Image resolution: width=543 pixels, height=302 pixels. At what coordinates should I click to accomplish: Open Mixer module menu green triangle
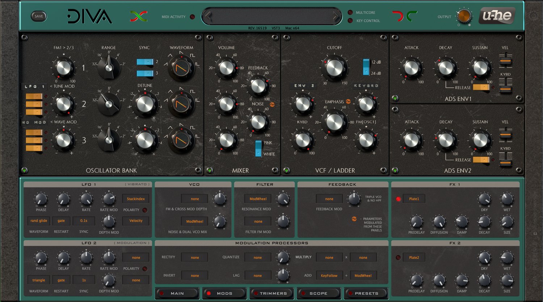click(209, 170)
